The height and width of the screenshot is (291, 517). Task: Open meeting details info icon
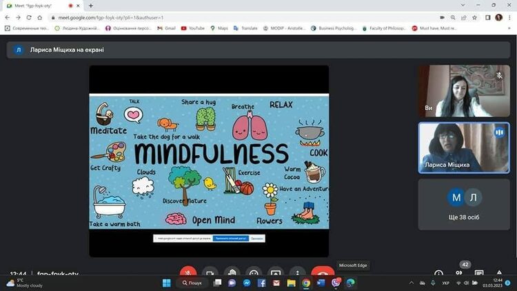(438, 274)
